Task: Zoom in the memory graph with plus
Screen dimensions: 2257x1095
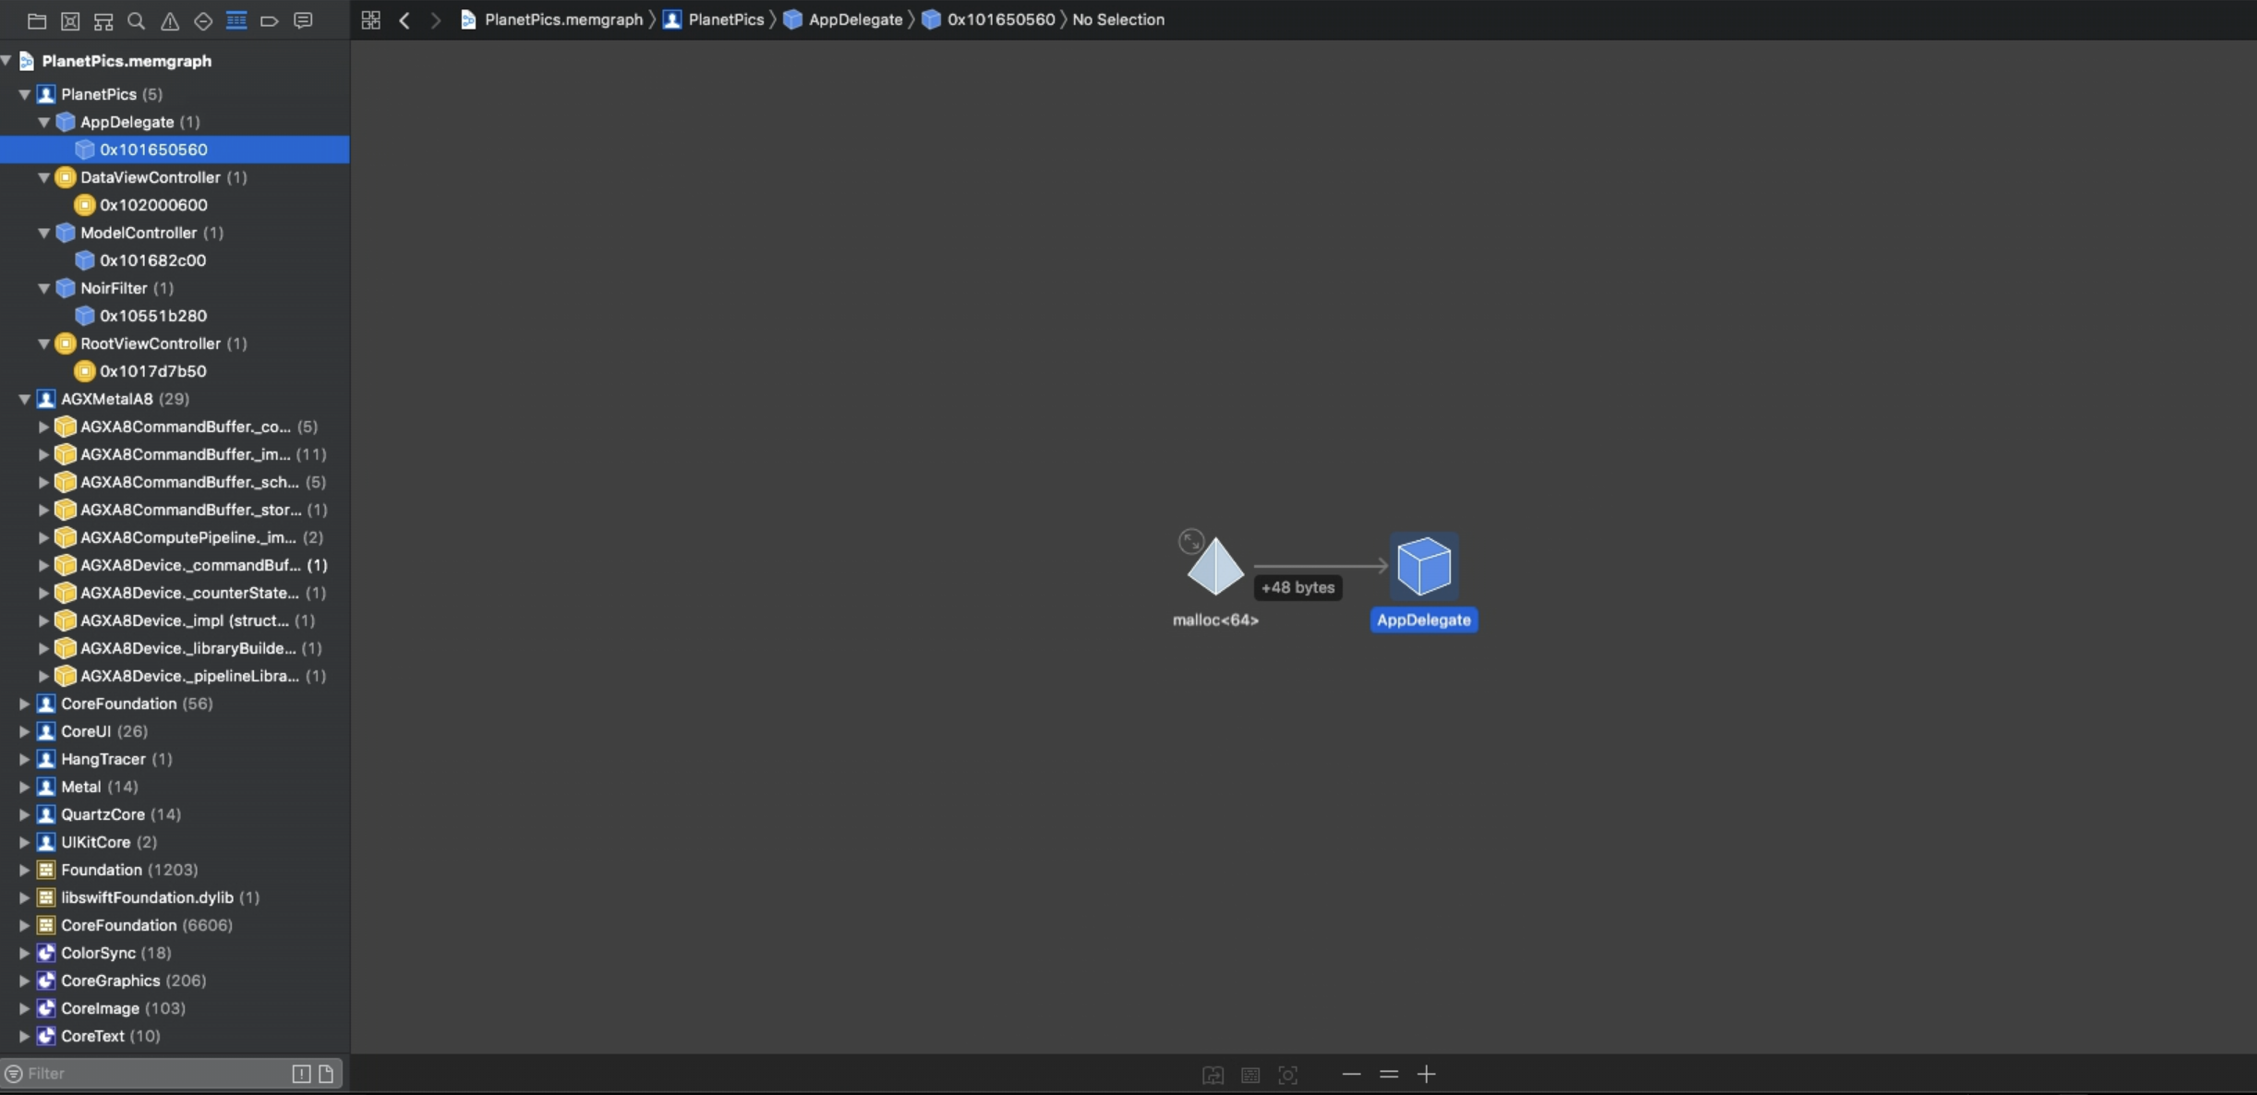Action: click(x=1426, y=1074)
